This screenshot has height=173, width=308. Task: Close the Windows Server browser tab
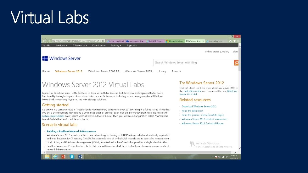(203, 41)
